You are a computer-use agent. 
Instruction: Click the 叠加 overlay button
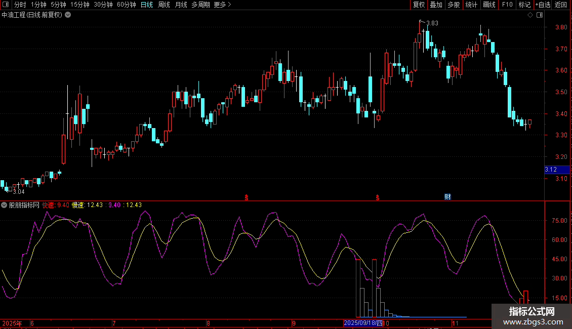coord(436,5)
